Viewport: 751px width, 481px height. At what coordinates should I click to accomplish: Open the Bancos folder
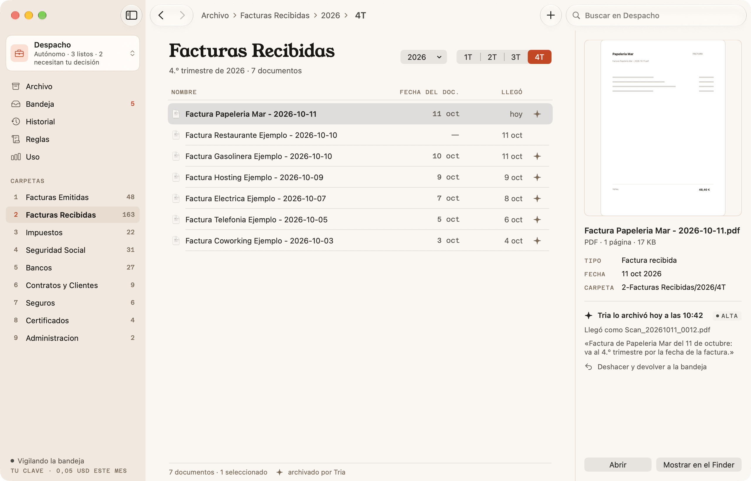pos(73,268)
